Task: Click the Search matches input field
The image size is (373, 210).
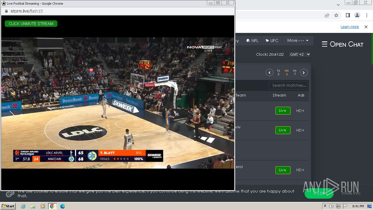Action: click(x=288, y=85)
